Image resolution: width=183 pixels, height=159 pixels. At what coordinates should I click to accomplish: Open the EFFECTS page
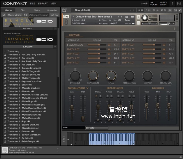pos(90,128)
